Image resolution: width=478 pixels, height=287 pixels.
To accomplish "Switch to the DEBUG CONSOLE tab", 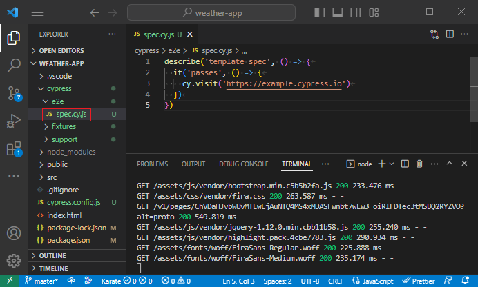I will [244, 164].
